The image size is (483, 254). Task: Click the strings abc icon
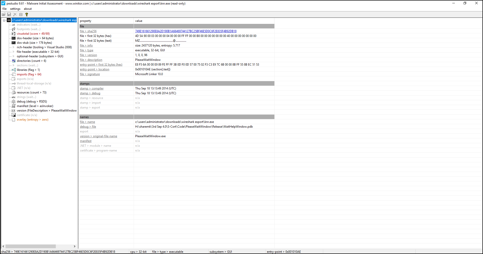point(14,97)
